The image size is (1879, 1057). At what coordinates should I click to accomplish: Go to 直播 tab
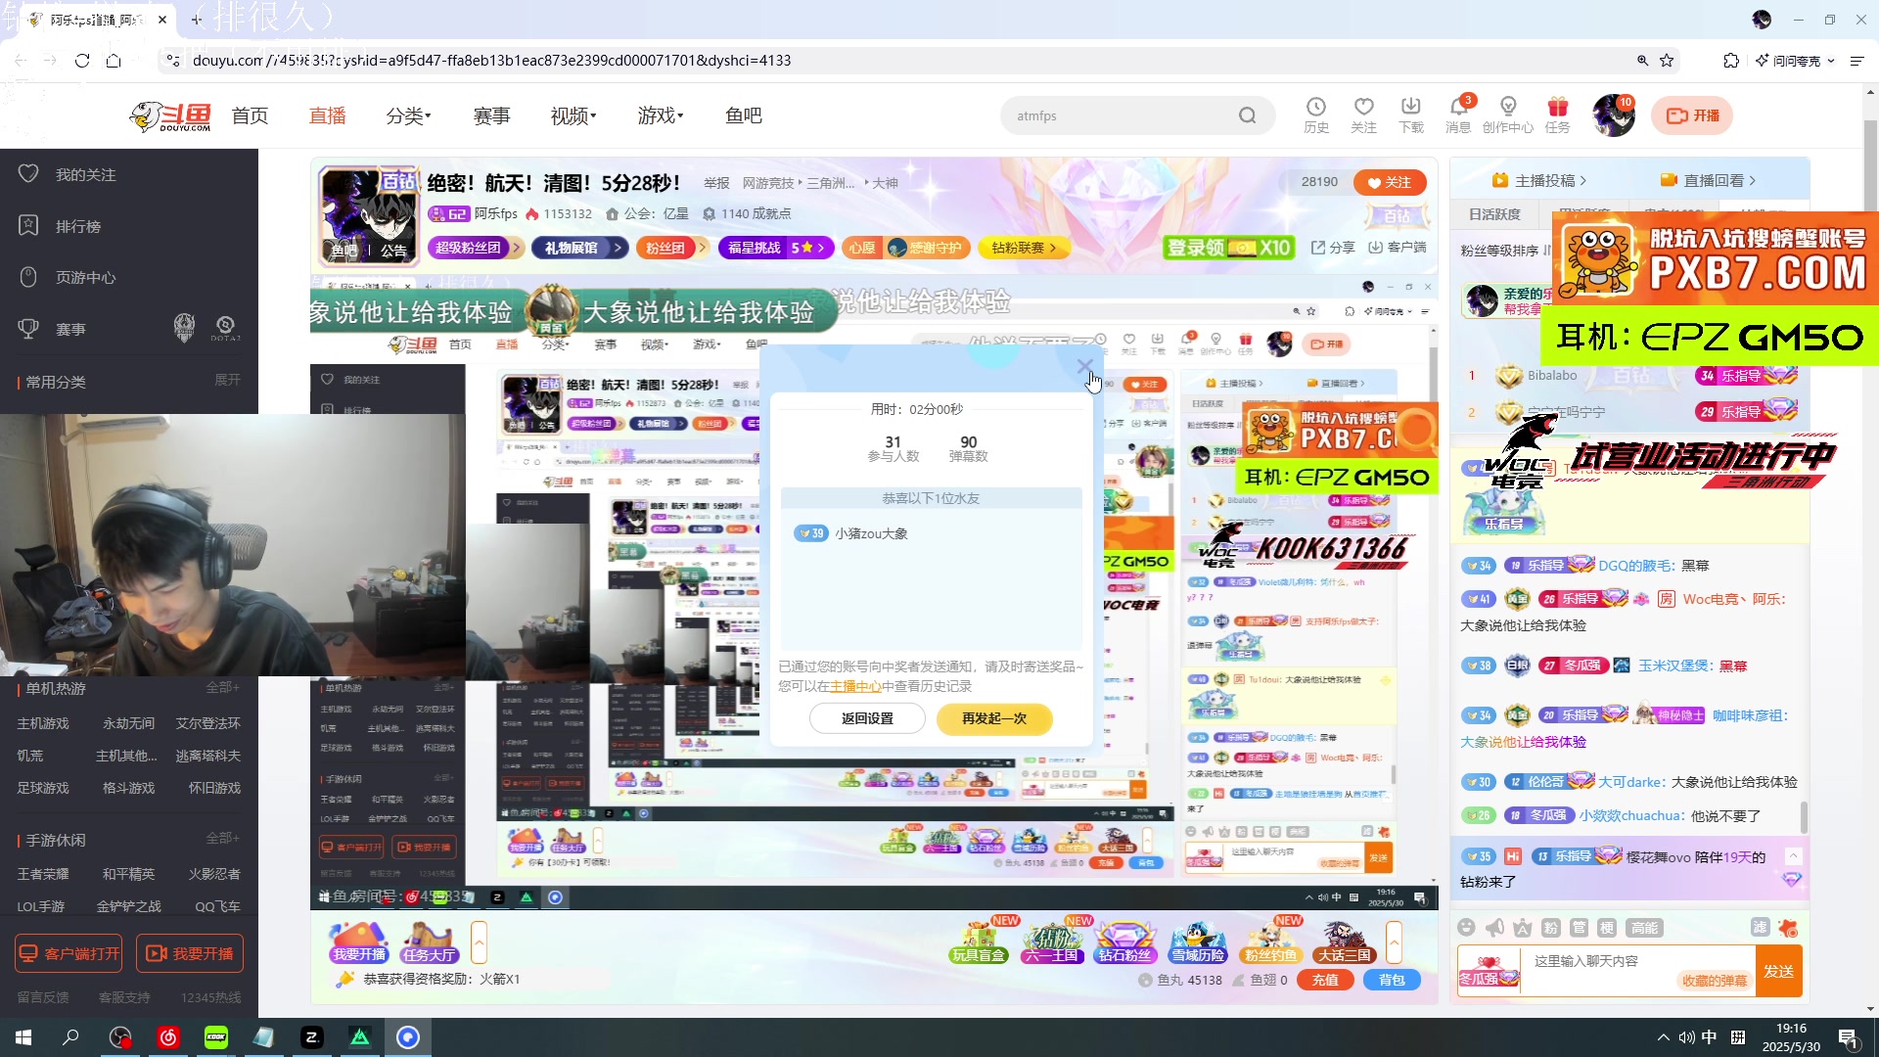[327, 115]
